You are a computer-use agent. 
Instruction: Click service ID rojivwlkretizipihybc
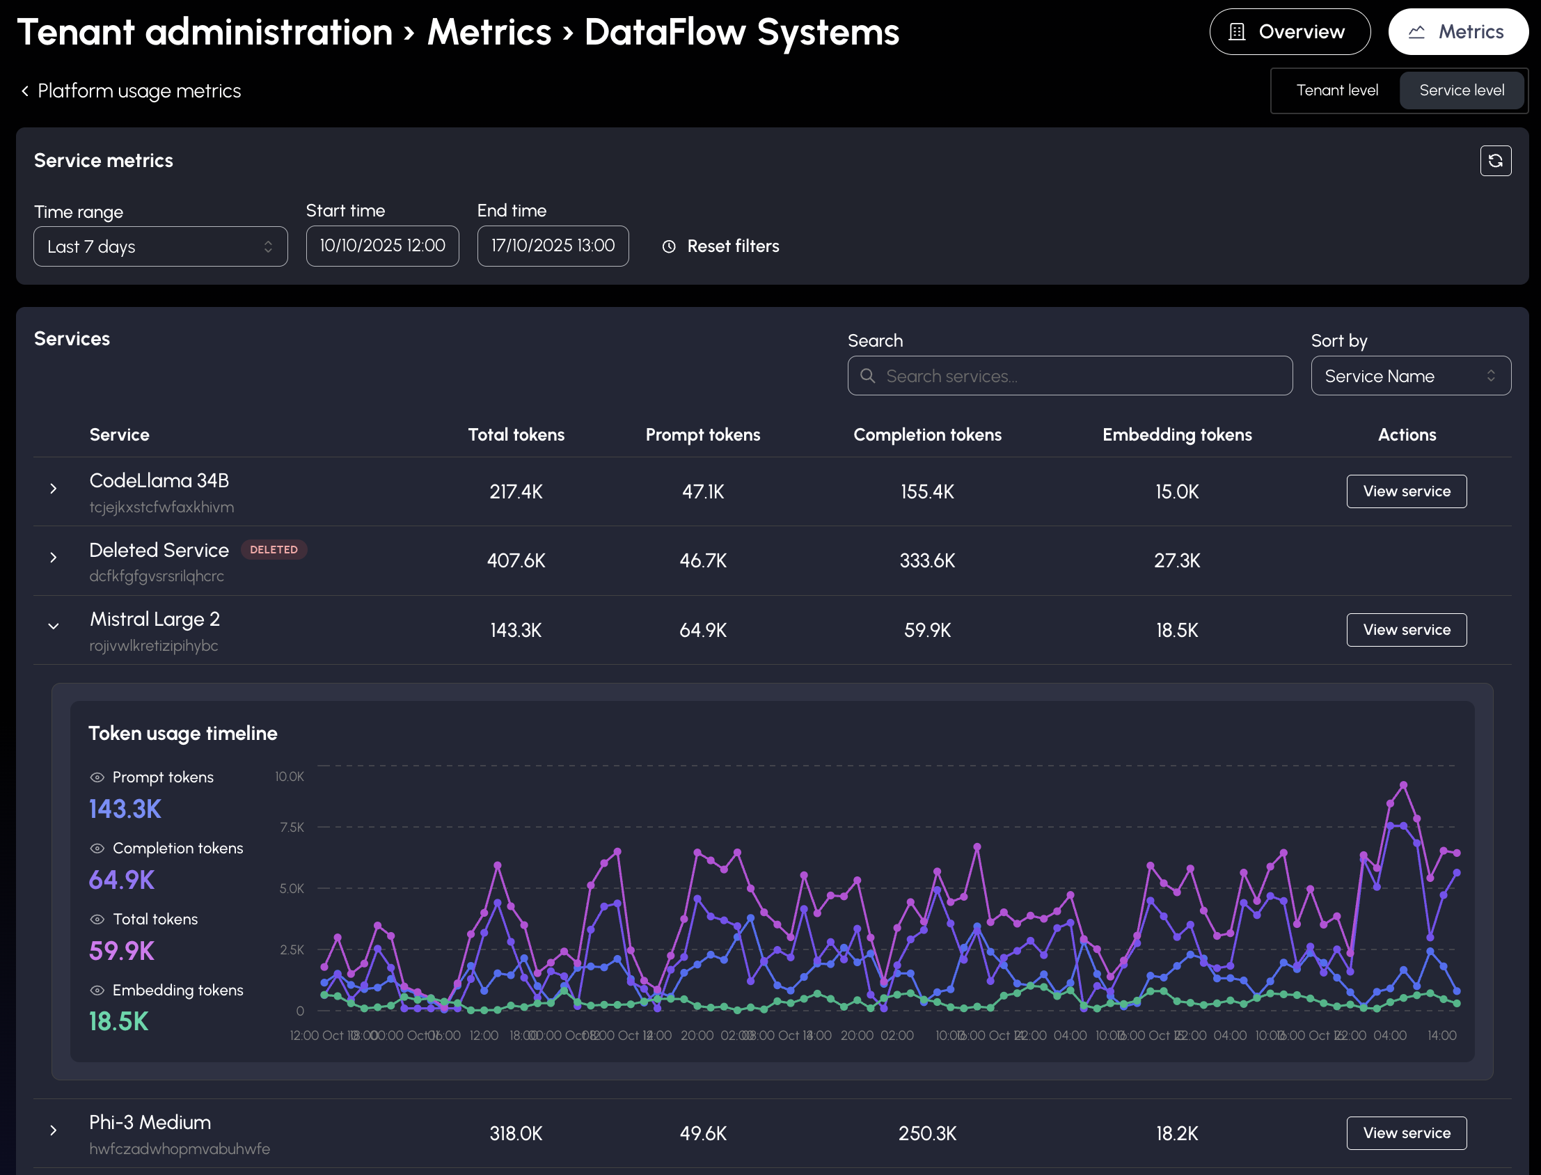click(154, 645)
